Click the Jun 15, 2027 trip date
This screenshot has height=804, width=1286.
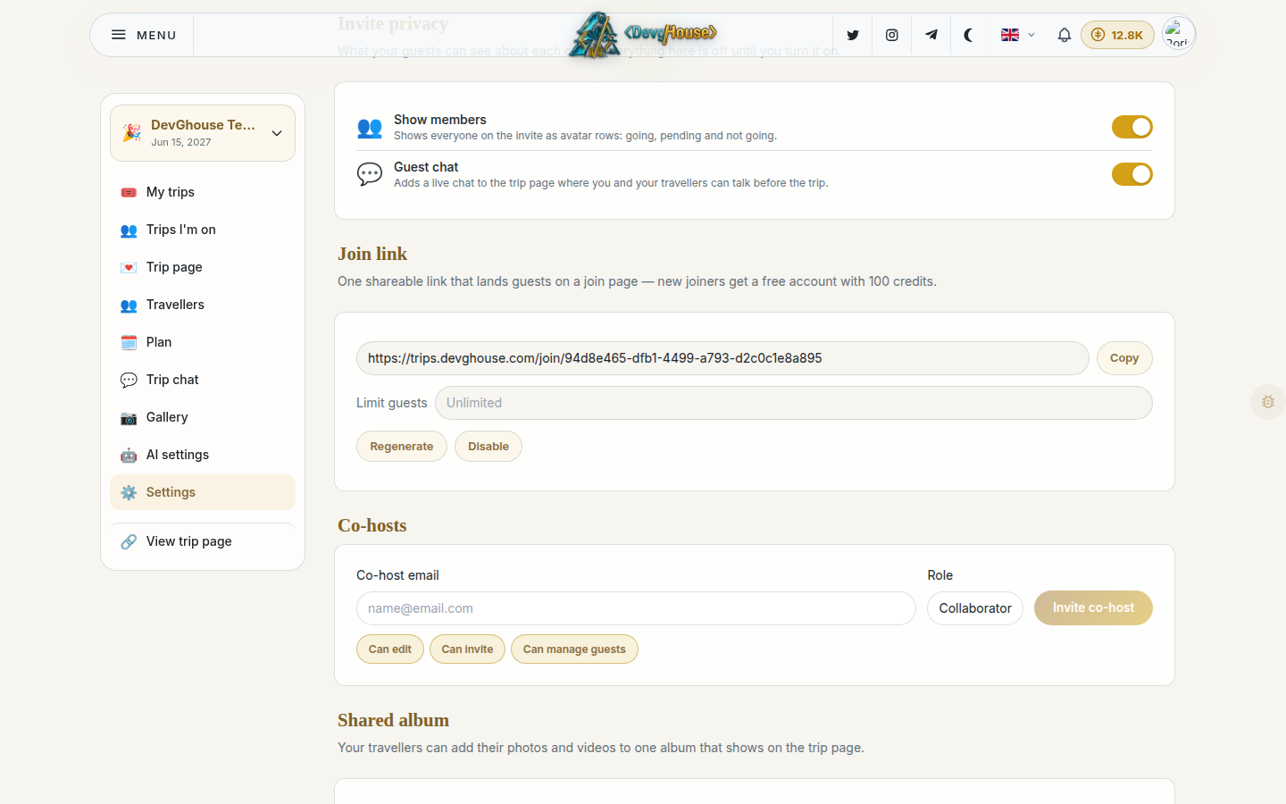click(x=181, y=142)
